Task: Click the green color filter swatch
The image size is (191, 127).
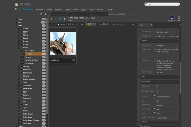Action: 91,24
